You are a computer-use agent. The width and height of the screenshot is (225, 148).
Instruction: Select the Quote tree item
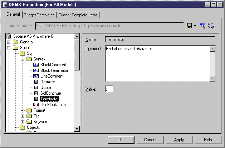point(46,88)
